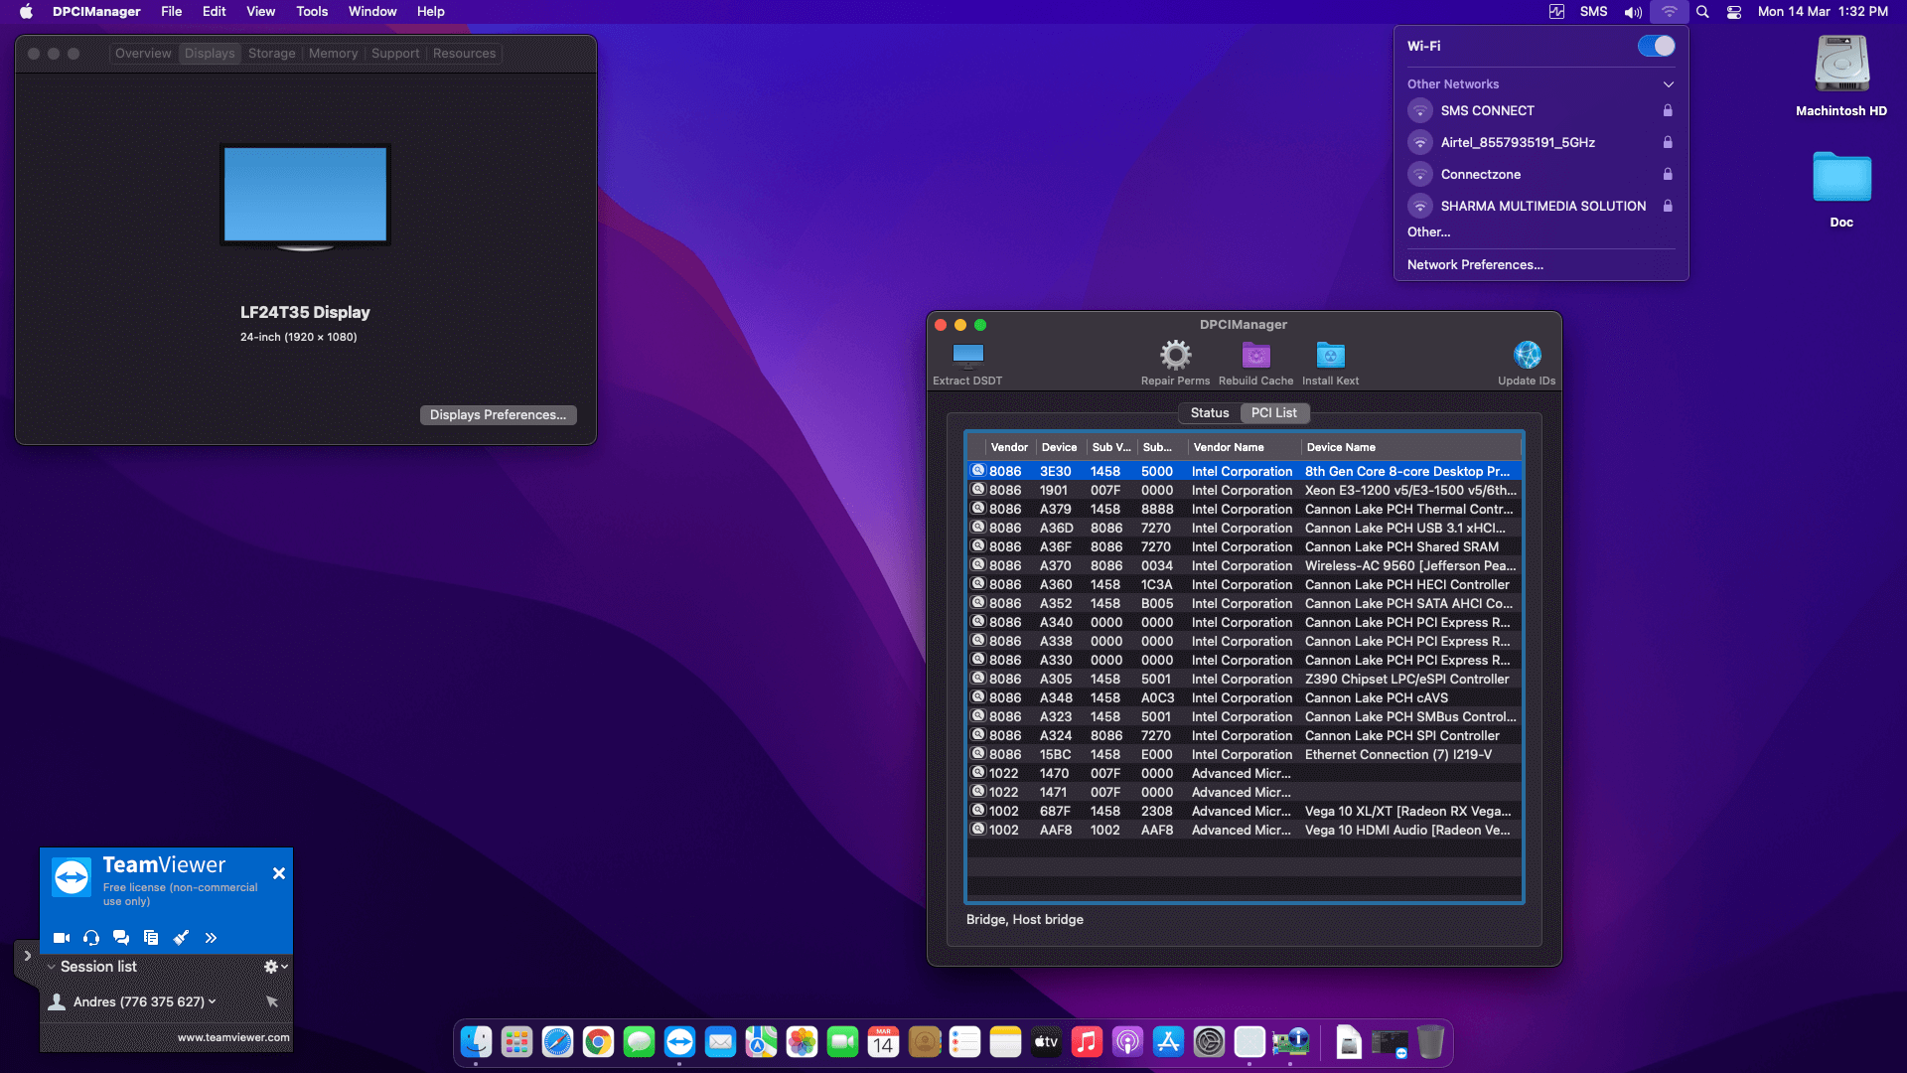Open System Preferences from the Dock

tap(1209, 1042)
